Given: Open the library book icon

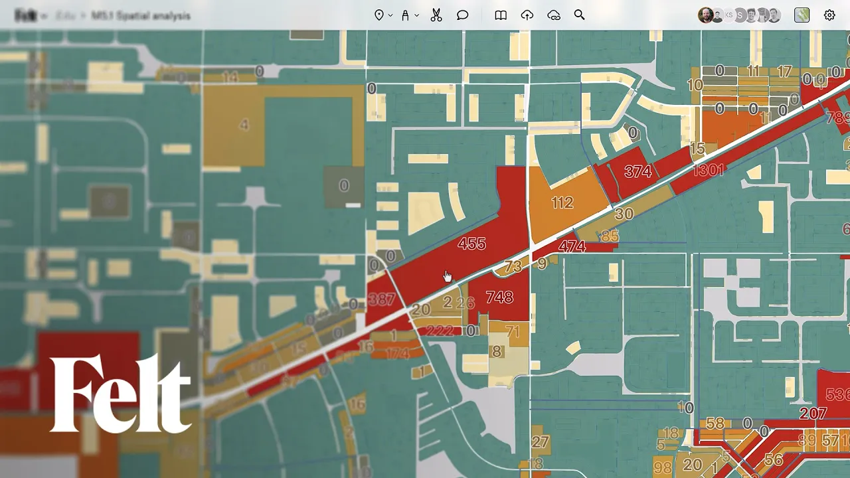Looking at the screenshot, I should 501,15.
